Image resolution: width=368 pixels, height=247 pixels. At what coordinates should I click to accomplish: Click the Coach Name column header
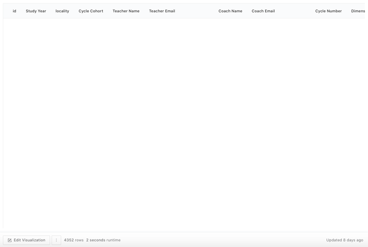coord(230,11)
